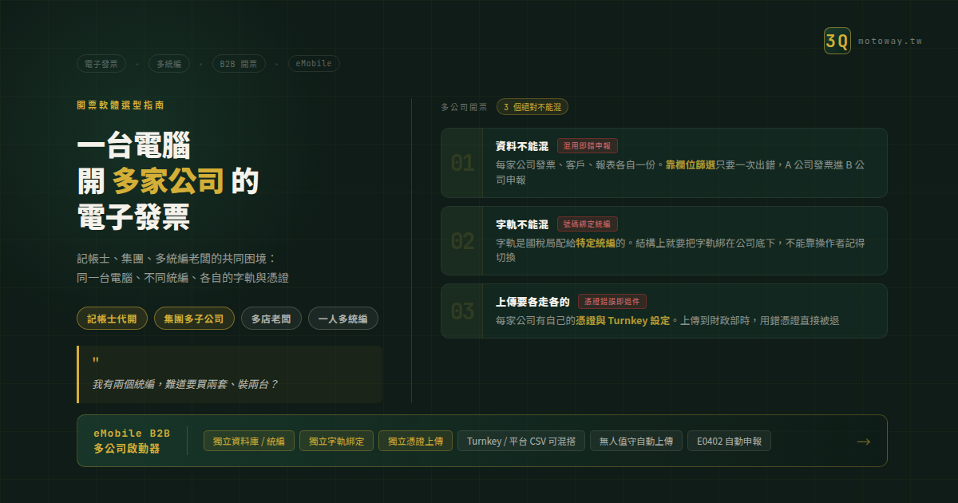The width and height of the screenshot is (958, 503).
Task: Click the highlighted 多家公司 headline words
Action: tap(168, 181)
